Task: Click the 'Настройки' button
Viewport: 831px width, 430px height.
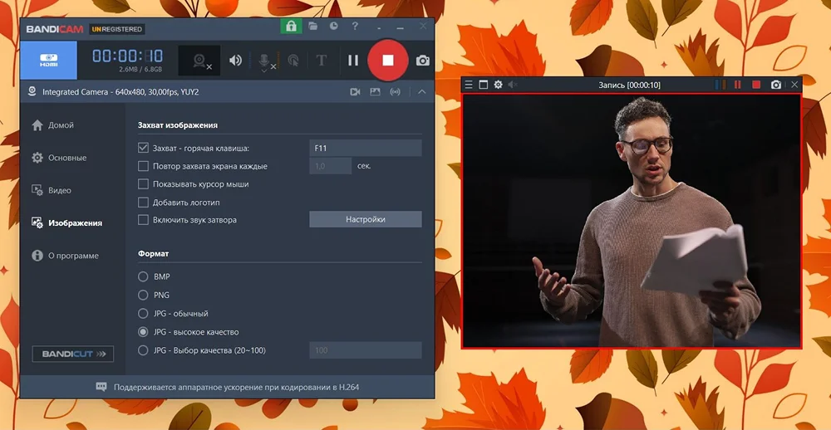Action: pos(365,220)
